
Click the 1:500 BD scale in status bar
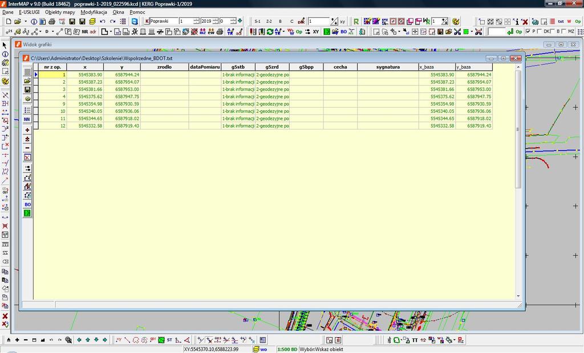point(287,349)
